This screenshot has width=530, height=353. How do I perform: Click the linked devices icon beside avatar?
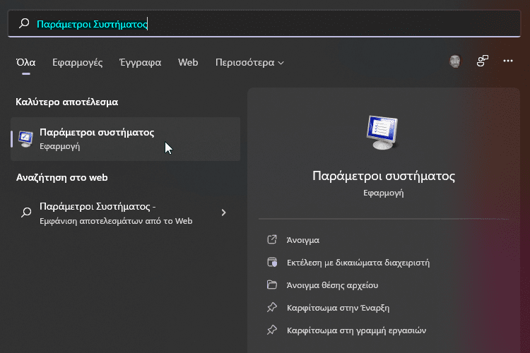pos(483,61)
